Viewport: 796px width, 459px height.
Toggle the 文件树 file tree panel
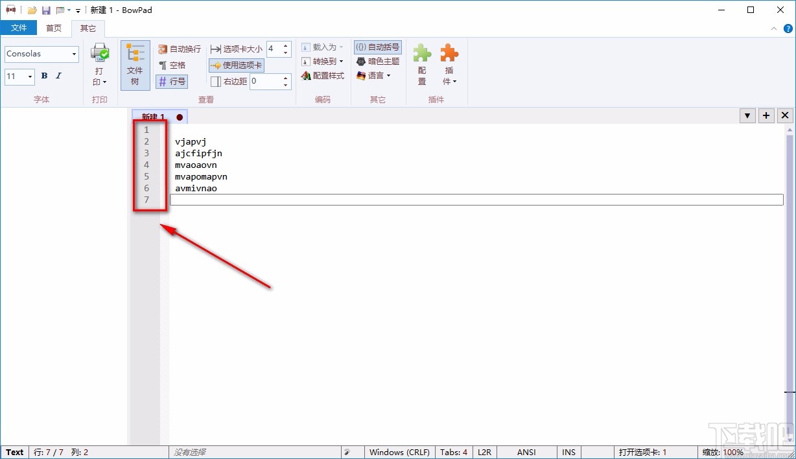click(x=135, y=65)
